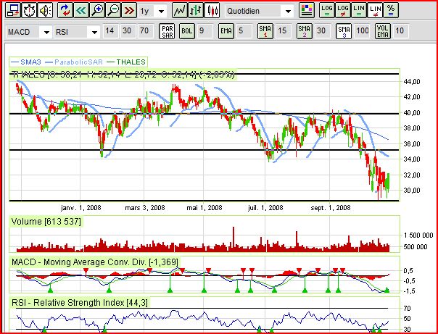Viewport: 438px width, 334px height.
Task: Toggle the SMA 3 indicator
Action: (x=344, y=31)
